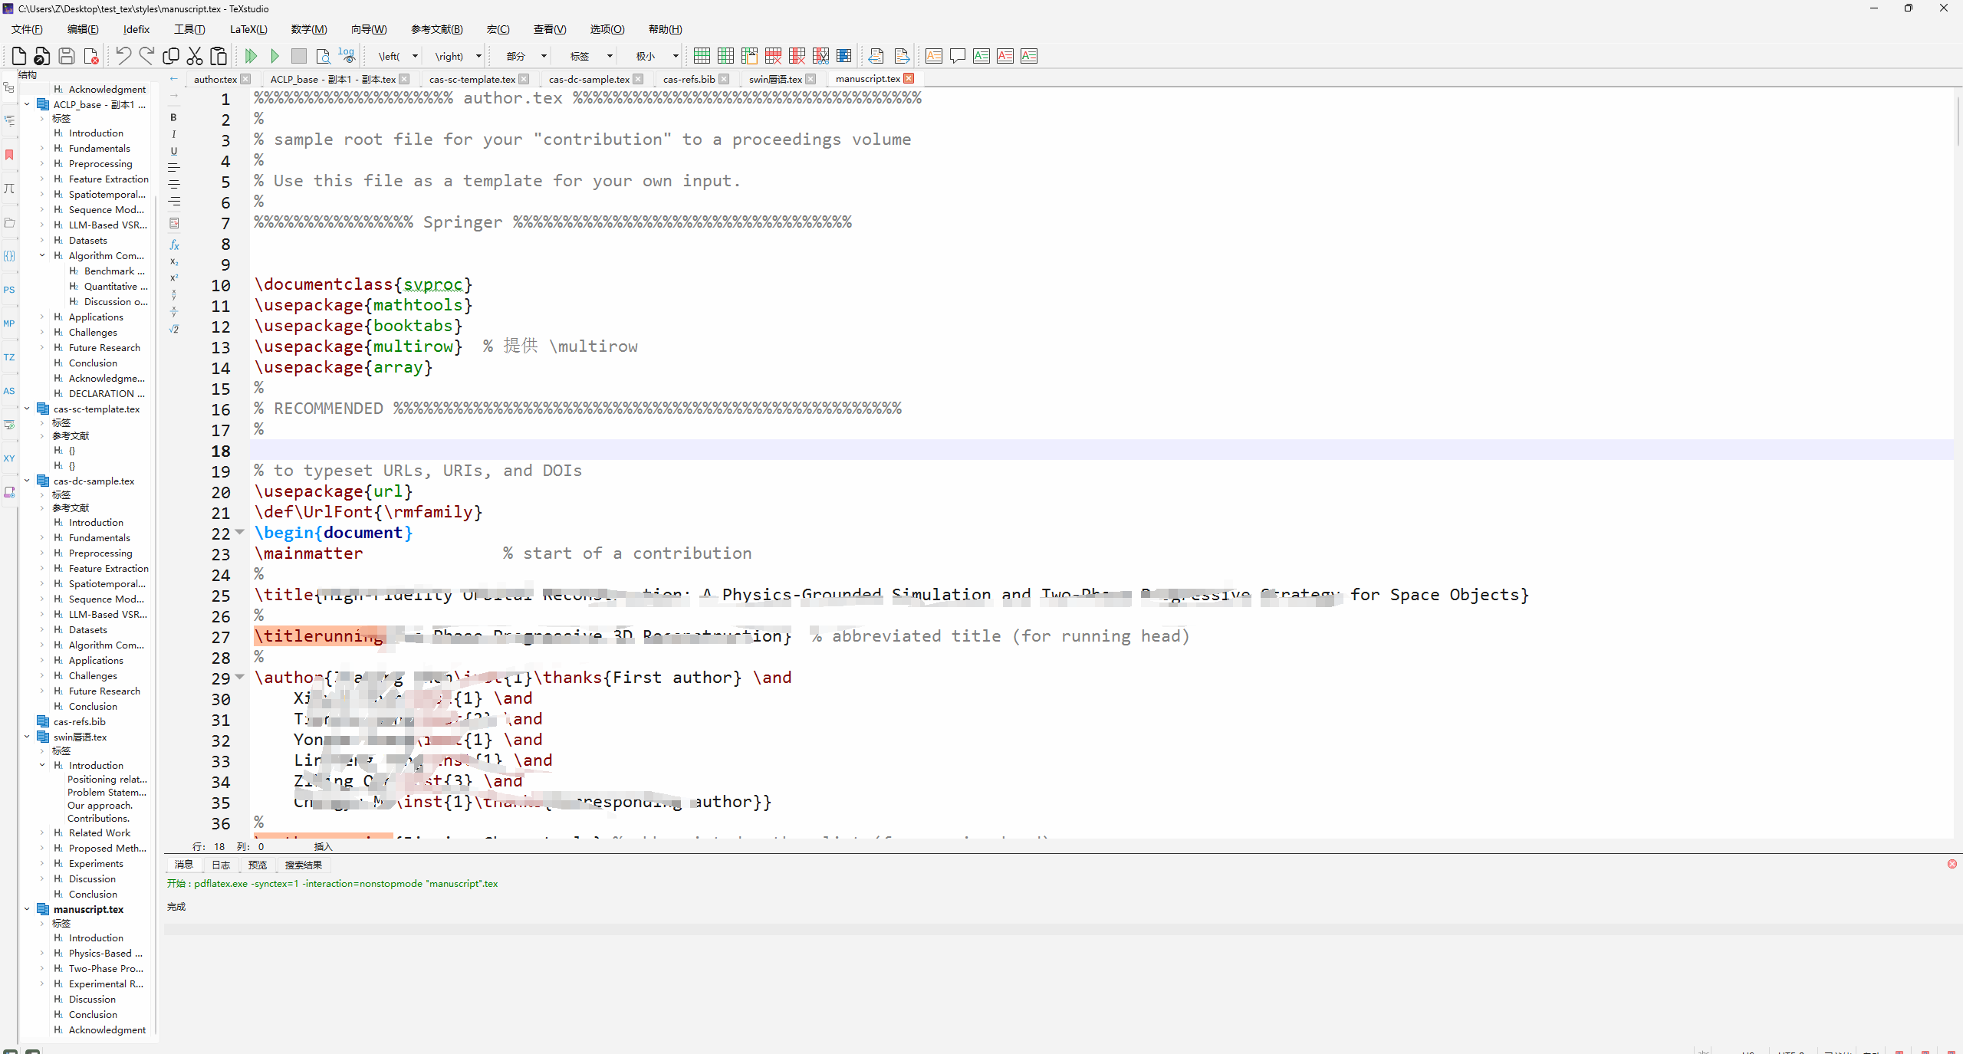Open the MP side panel
The image size is (1963, 1054).
coord(9,323)
